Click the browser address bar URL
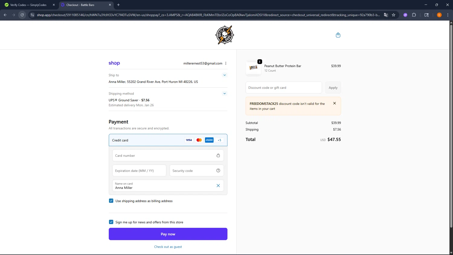The height and width of the screenshot is (255, 453). click(x=208, y=15)
